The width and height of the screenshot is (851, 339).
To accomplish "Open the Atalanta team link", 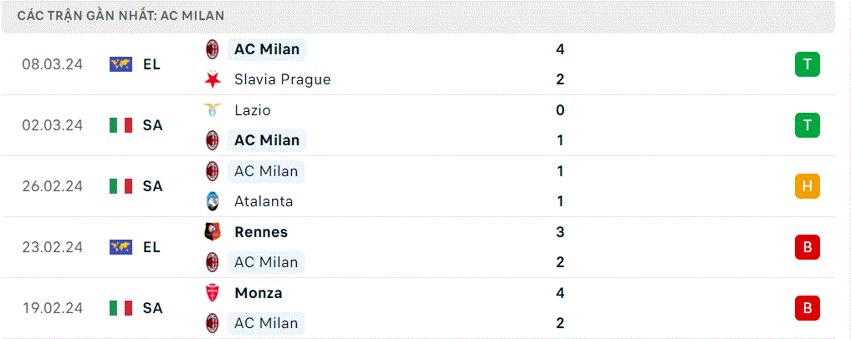I will 264,201.
